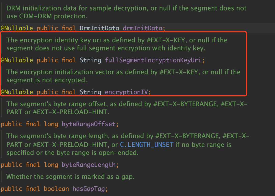Click the C.LENGTH_UNSET link in doc comment
This screenshot has width=275, height=196.
click(x=147, y=145)
